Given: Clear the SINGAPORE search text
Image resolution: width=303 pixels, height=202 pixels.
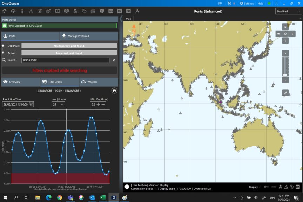Looking at the screenshot, I should pyautogui.click(x=114, y=60).
